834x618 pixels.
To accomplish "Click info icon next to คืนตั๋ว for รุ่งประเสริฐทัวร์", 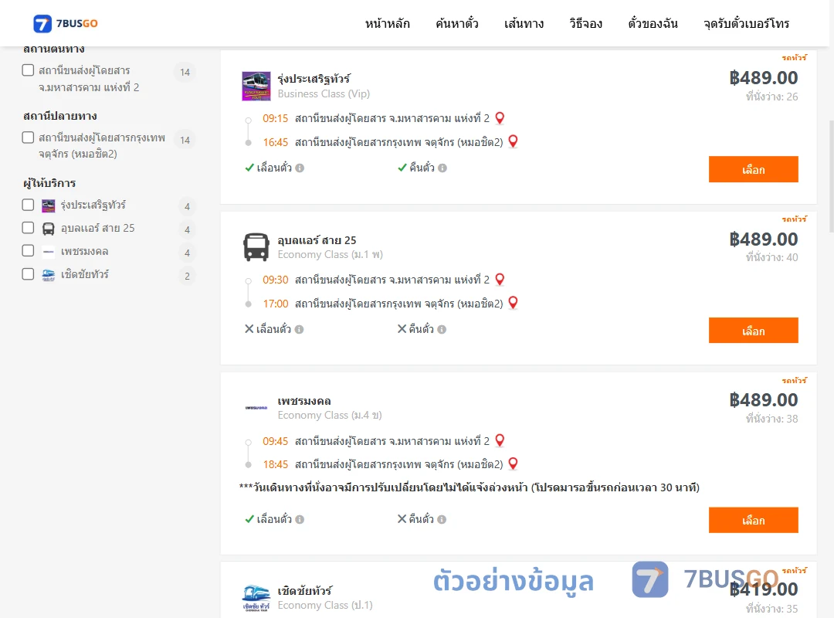I will pyautogui.click(x=442, y=168).
